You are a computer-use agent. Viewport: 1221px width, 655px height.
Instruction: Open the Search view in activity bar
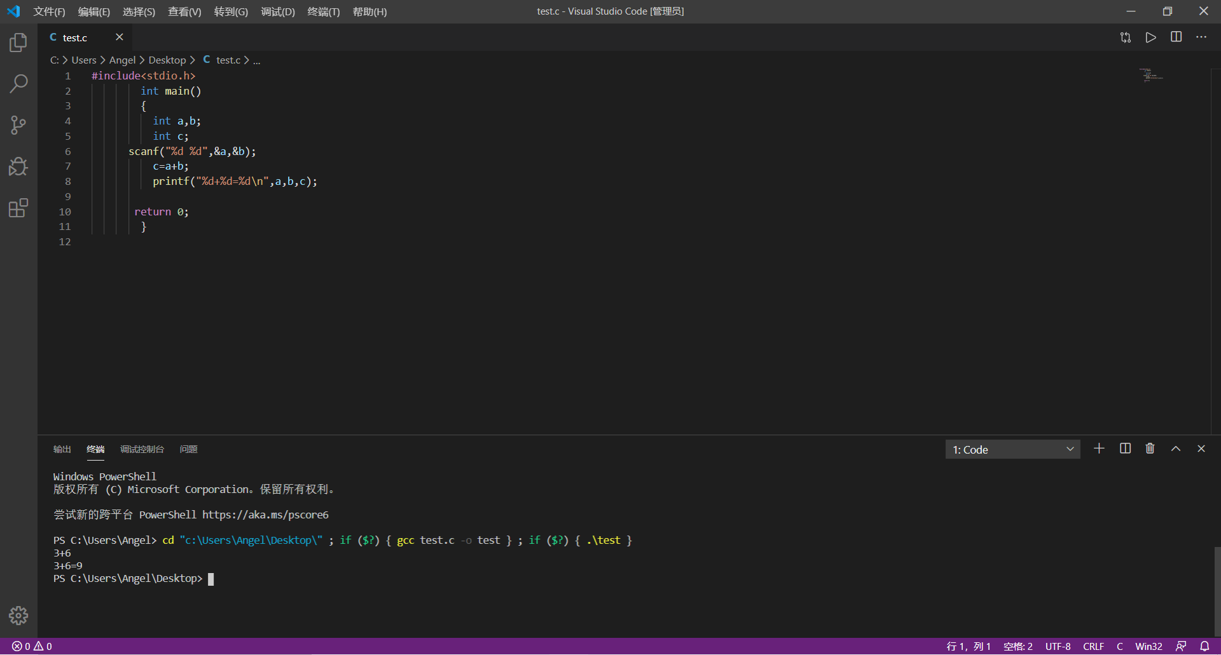18,84
